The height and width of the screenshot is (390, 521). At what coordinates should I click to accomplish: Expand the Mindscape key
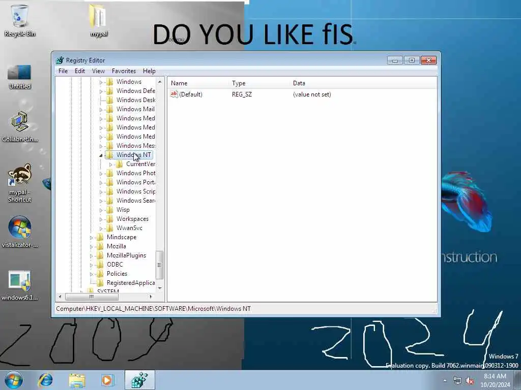91,238
